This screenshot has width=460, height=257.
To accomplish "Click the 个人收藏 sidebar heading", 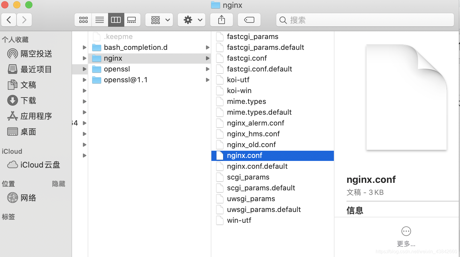I will coord(15,40).
